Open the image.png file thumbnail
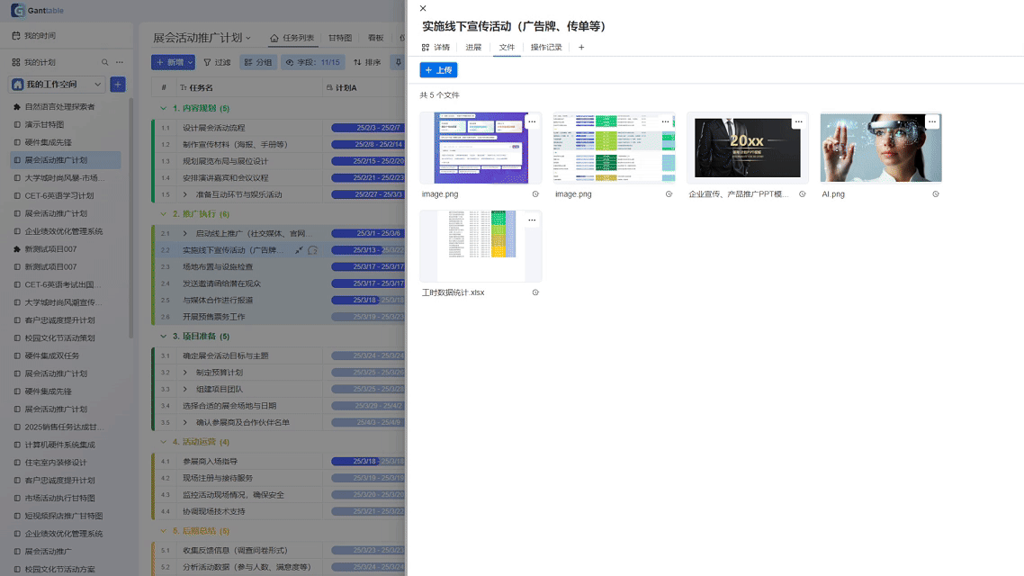The width and height of the screenshot is (1024, 576). (x=481, y=148)
